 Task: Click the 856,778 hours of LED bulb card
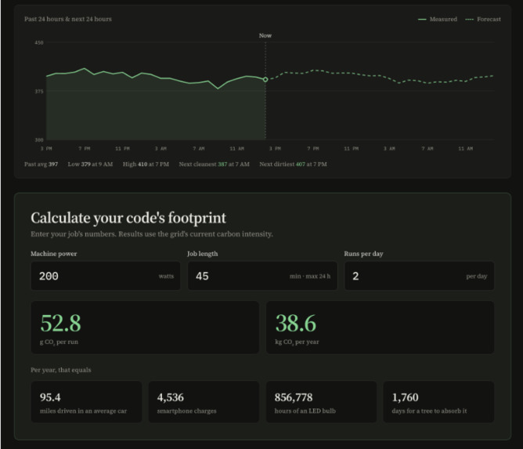(321, 402)
